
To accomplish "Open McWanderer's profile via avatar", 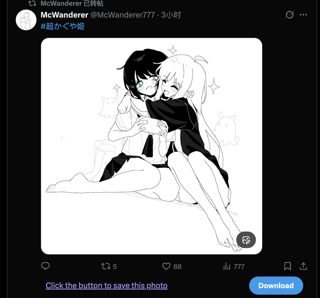I will click(x=26, y=20).
